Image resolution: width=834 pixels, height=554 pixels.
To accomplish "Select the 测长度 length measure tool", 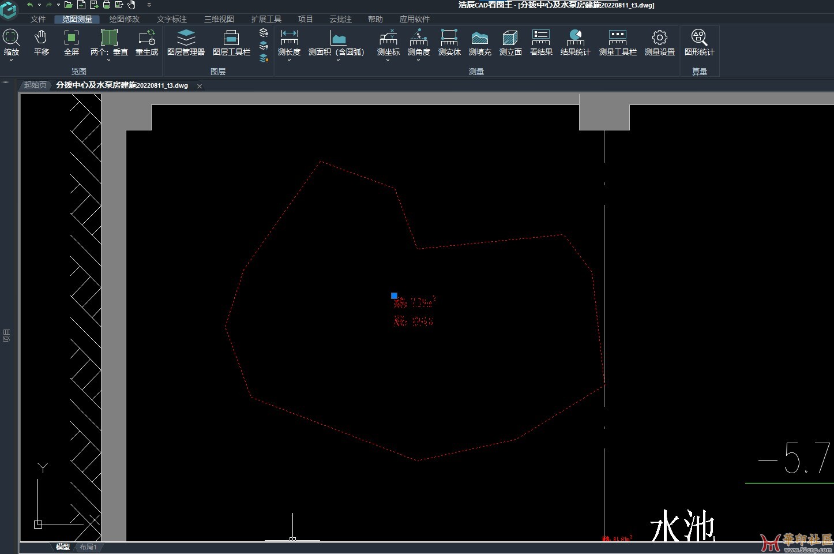I will (x=289, y=43).
